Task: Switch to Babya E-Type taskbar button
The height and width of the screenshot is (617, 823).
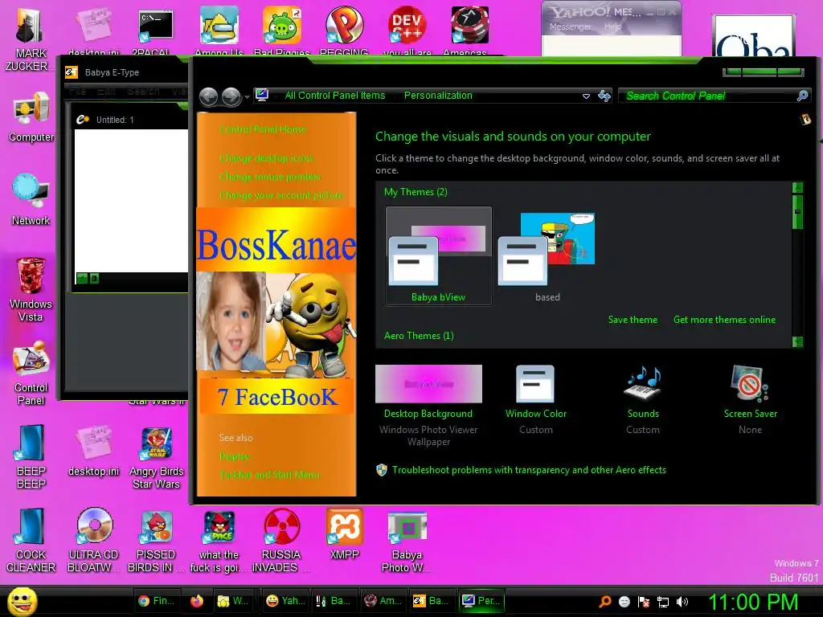Action: (x=432, y=601)
